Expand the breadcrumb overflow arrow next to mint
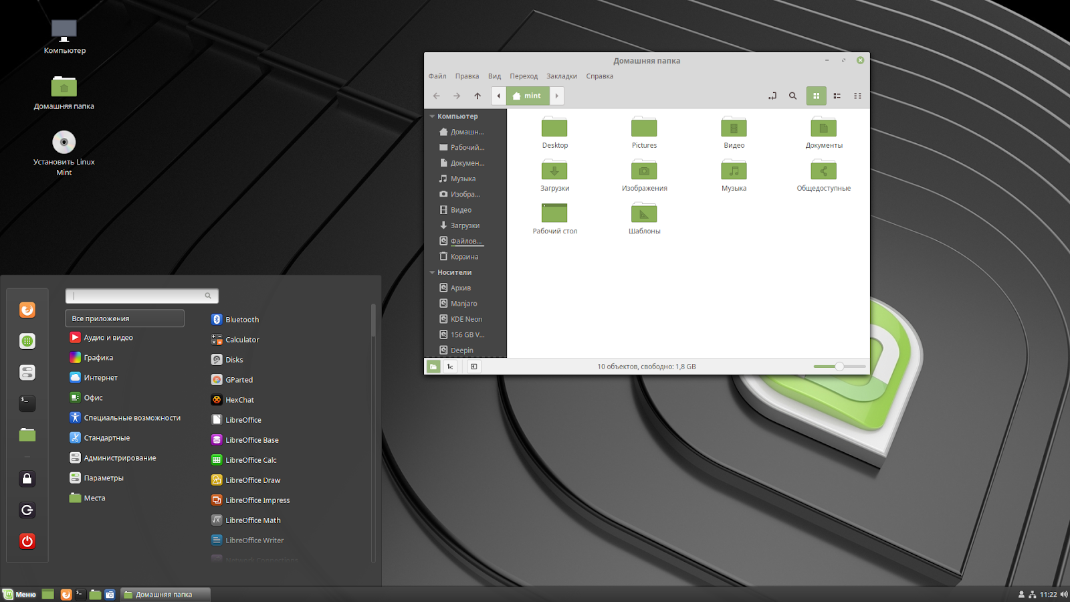This screenshot has height=602, width=1070. click(x=556, y=96)
